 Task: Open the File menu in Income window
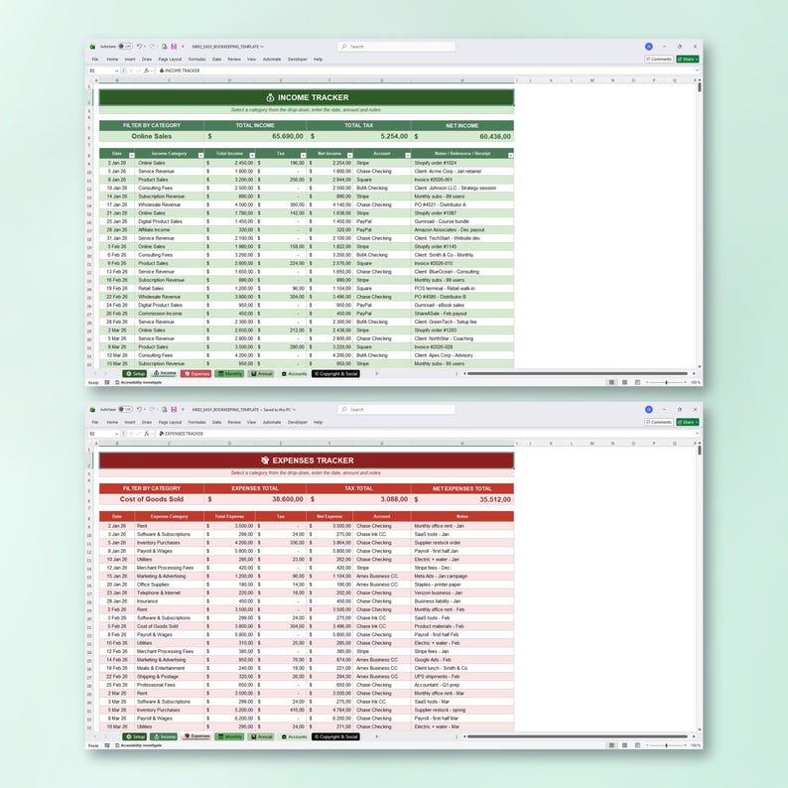click(x=95, y=60)
